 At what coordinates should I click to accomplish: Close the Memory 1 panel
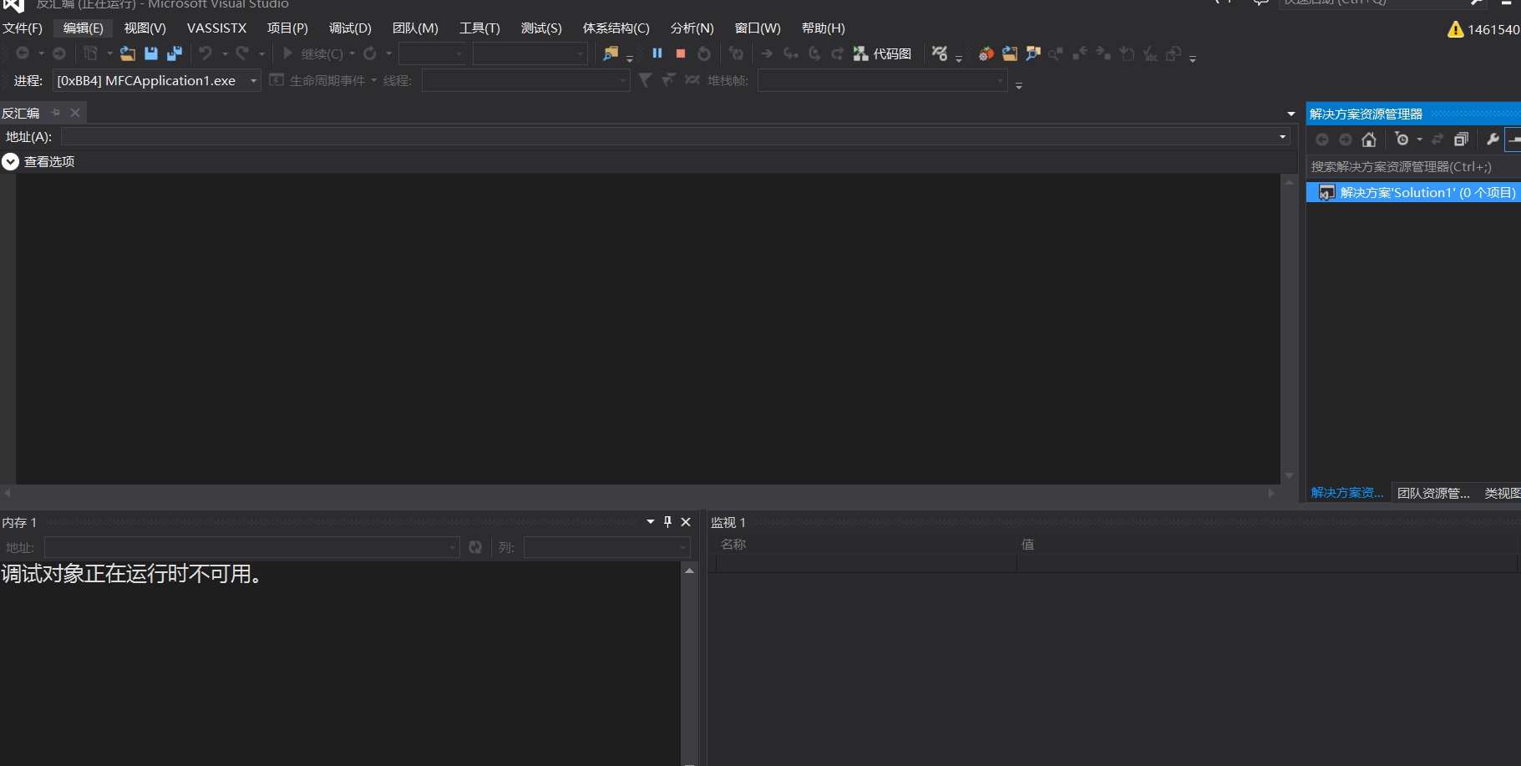(686, 522)
